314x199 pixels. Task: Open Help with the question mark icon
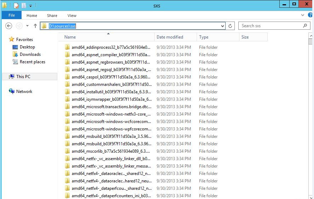(310, 15)
